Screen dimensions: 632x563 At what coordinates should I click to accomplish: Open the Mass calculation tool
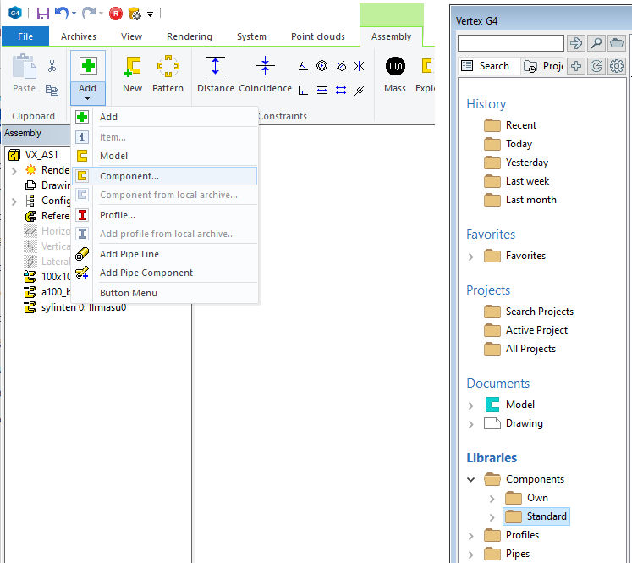tap(395, 75)
